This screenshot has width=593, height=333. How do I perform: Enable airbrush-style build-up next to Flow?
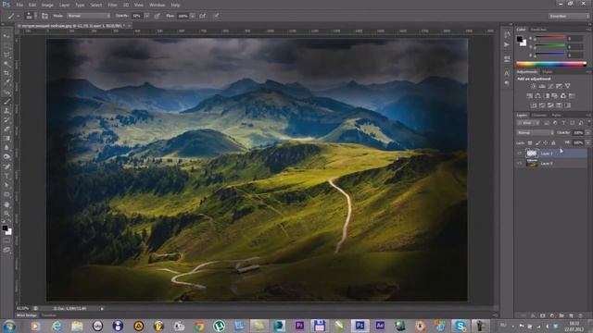(203, 16)
